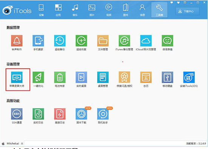Click the 数据管理 section heading
The width and height of the screenshot is (208, 149).
pos(13,28)
